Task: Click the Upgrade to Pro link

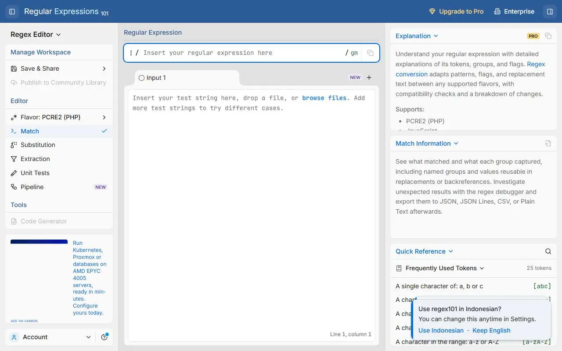Action: pyautogui.click(x=456, y=11)
